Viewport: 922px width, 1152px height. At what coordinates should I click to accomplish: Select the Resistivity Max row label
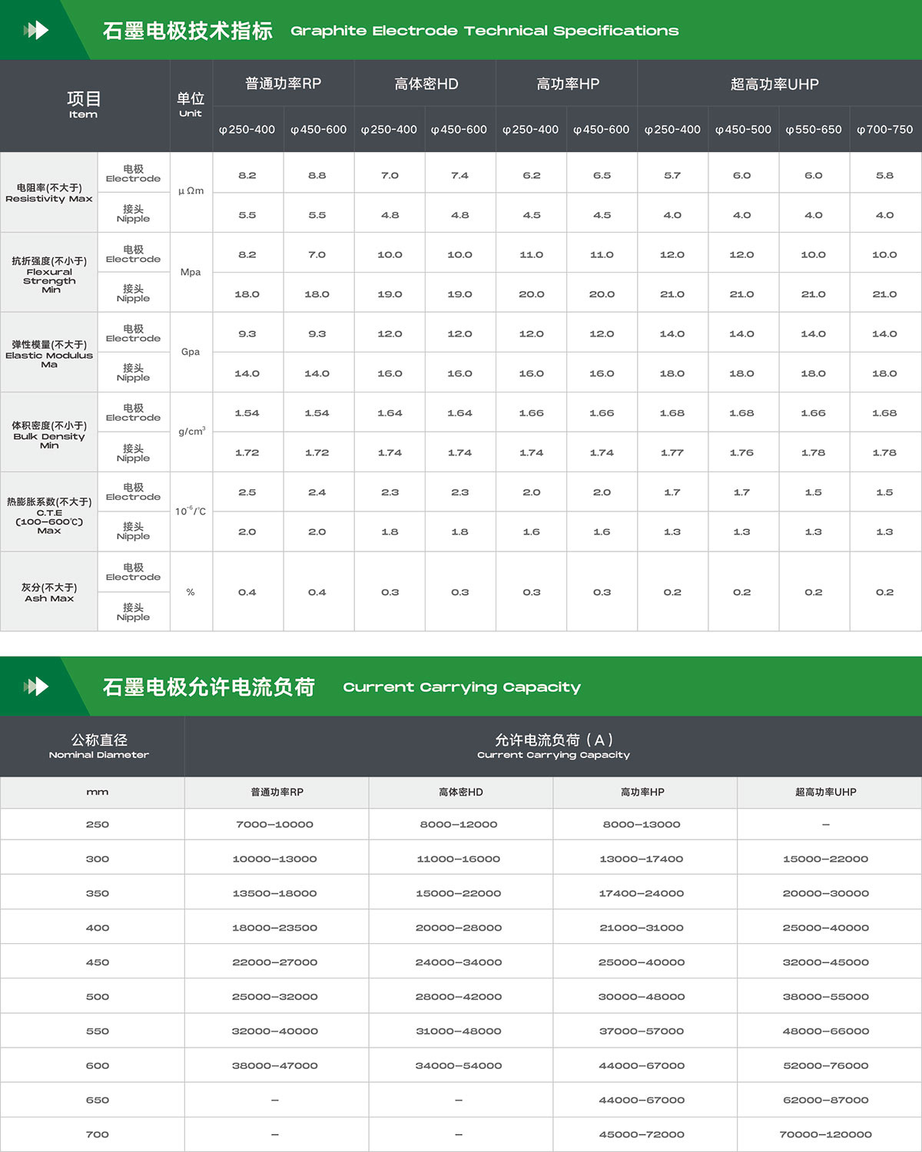point(49,193)
